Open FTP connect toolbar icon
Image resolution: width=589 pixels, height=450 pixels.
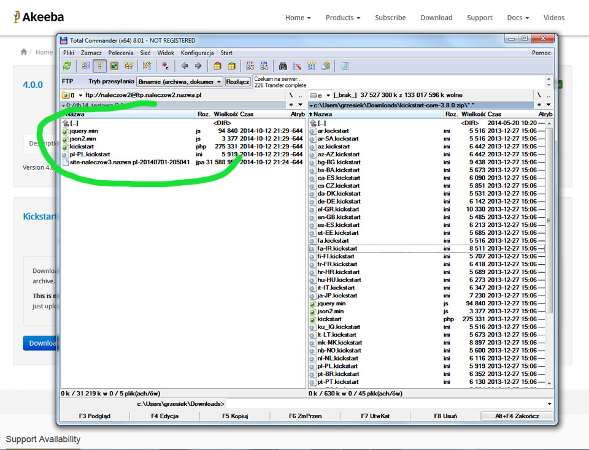coord(250,66)
